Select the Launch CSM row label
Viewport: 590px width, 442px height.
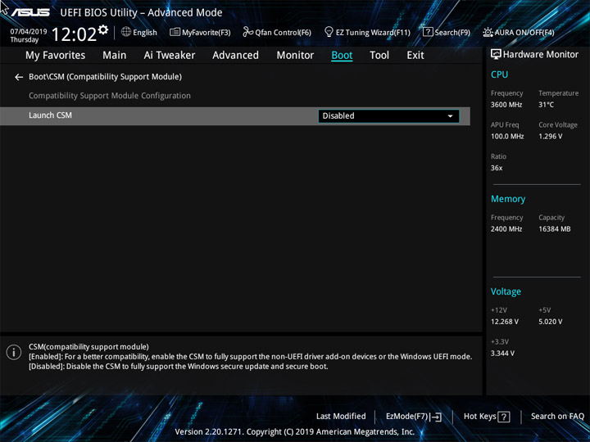51,115
